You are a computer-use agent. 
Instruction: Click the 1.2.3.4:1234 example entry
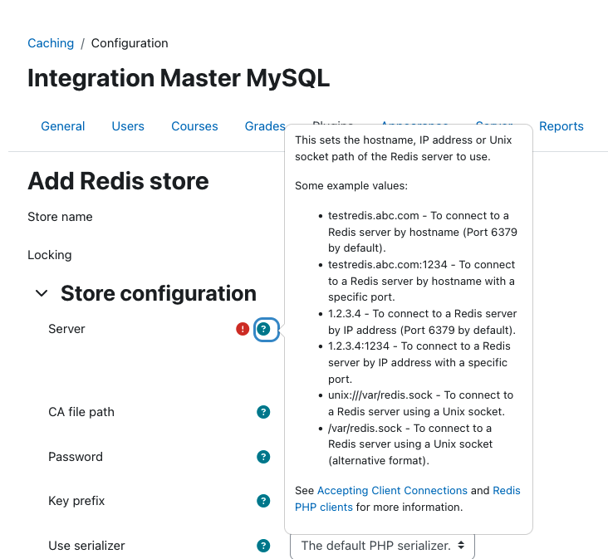click(x=419, y=362)
